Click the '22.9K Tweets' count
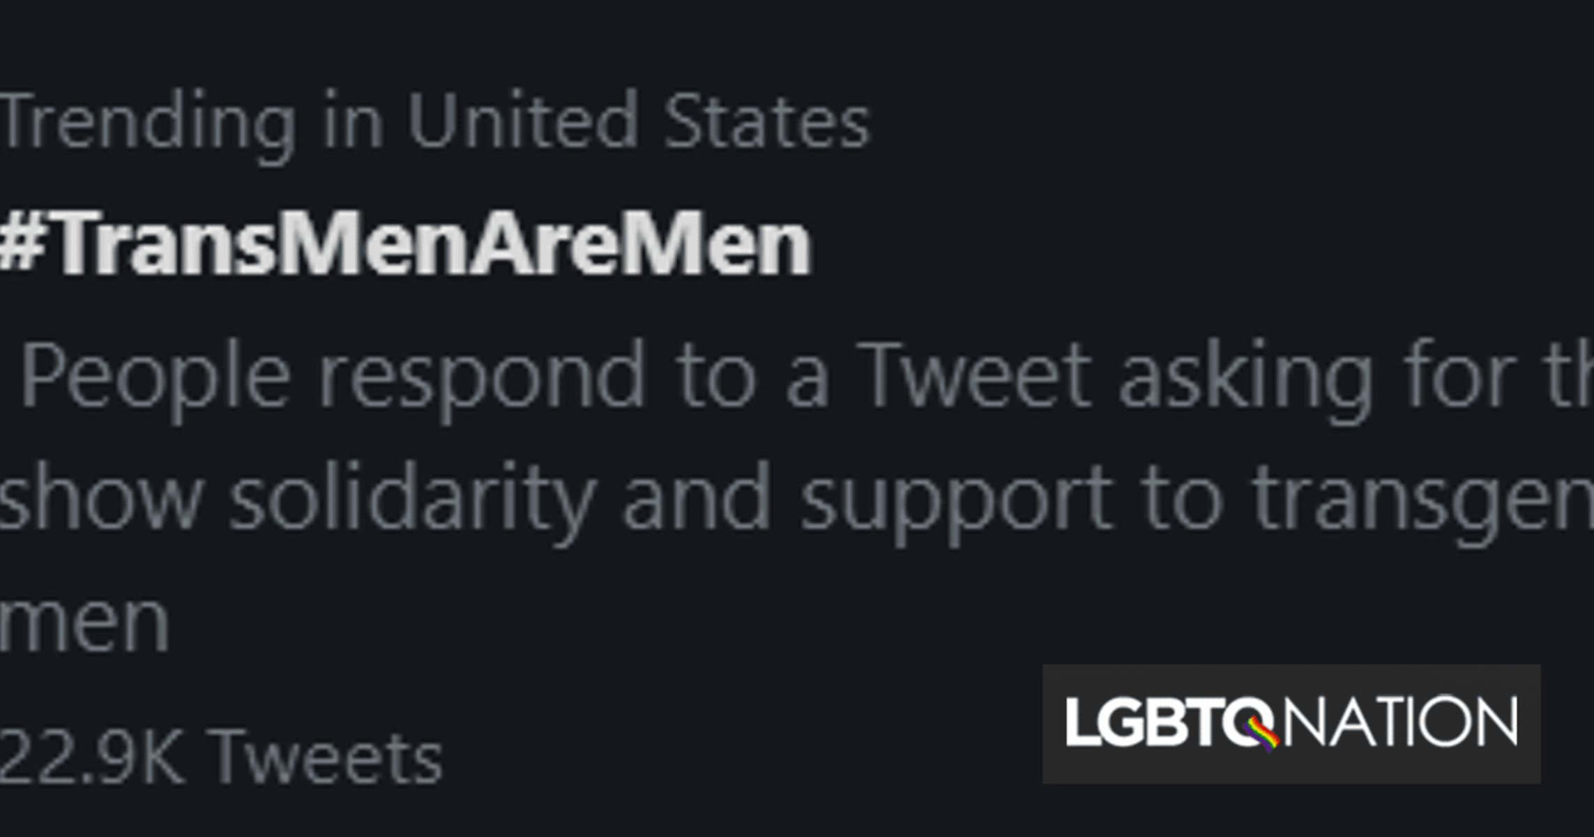This screenshot has width=1594, height=837. pos(220,758)
